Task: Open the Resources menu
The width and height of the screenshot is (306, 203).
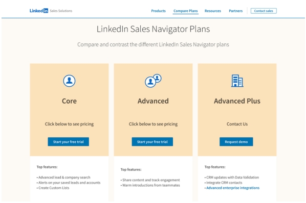Action: tap(213, 11)
